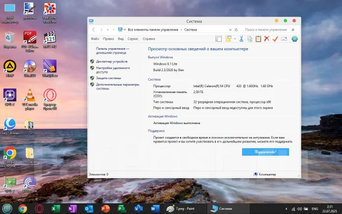Open Excel from the taskbar
This screenshot has height=214, width=342.
point(56,209)
